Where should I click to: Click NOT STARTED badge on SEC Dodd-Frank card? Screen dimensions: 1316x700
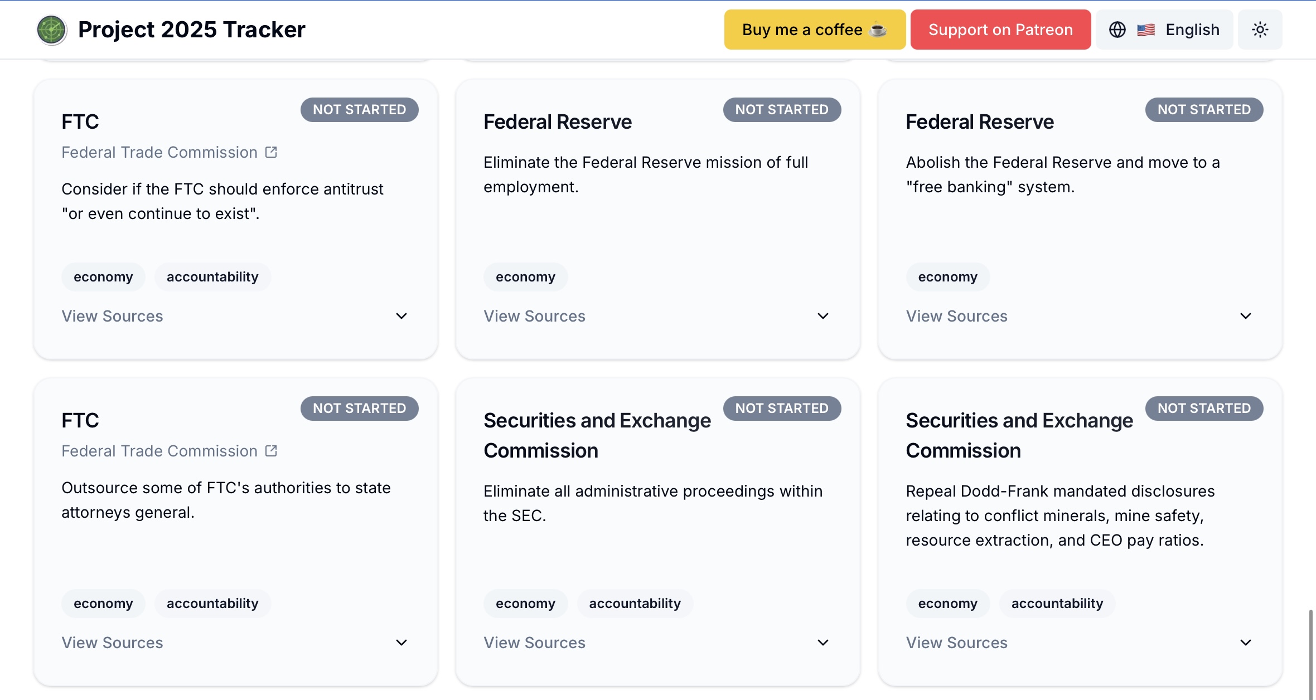(x=1203, y=409)
